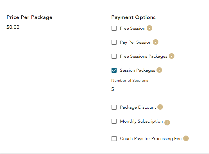
Task: Tick the Pay Per Session checkbox
Action: point(114,42)
